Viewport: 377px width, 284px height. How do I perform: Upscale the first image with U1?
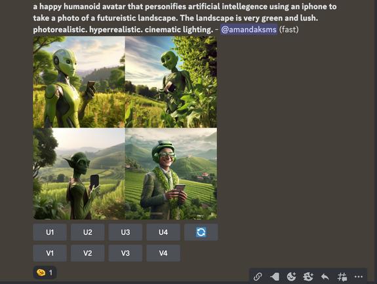click(x=50, y=232)
